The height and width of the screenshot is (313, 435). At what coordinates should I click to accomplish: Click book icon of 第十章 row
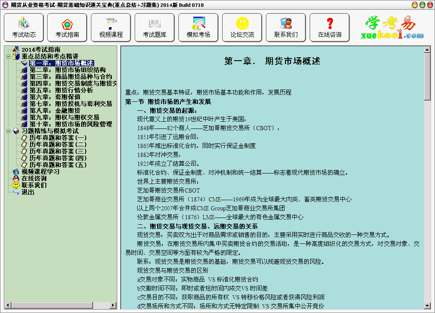tap(24, 124)
